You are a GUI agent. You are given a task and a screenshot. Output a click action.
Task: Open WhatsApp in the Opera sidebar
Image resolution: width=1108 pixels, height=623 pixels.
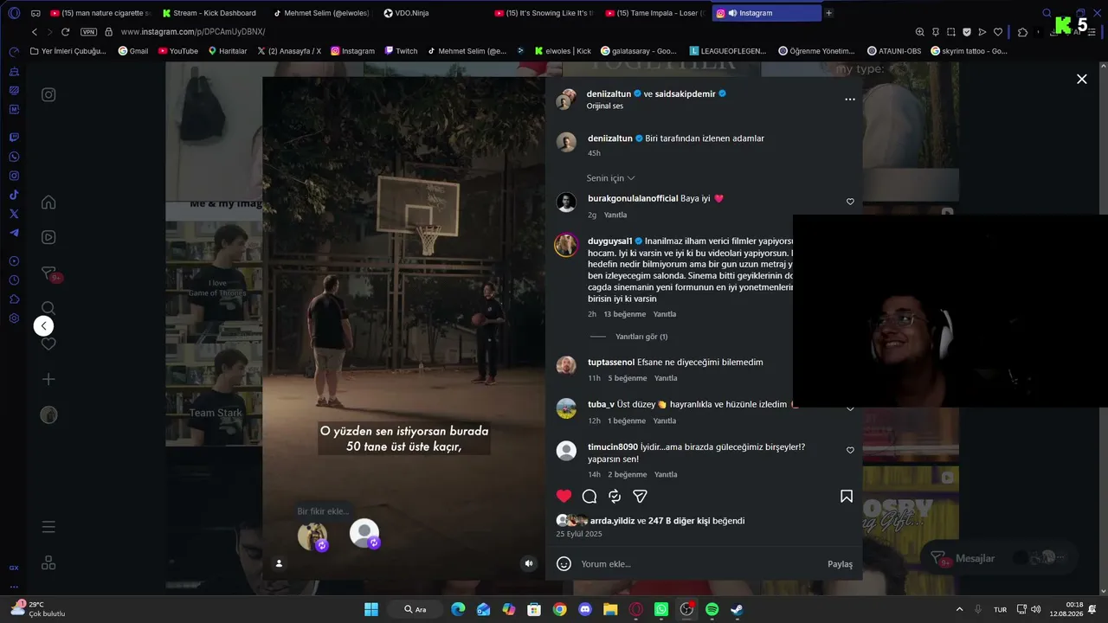14,157
